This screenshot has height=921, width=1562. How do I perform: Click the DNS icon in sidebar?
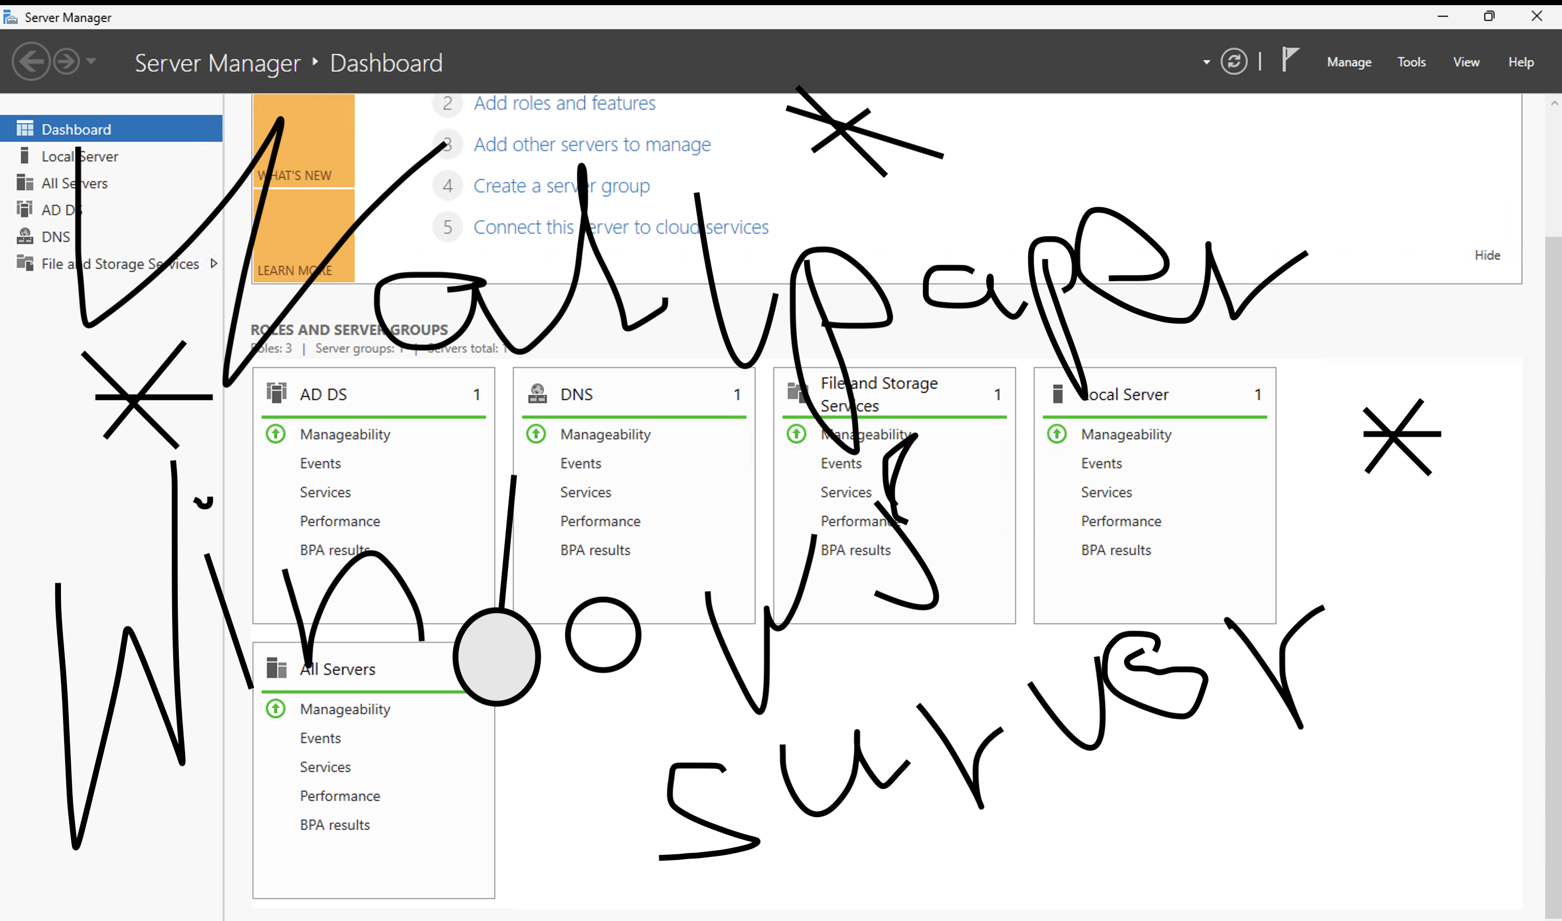(x=25, y=237)
